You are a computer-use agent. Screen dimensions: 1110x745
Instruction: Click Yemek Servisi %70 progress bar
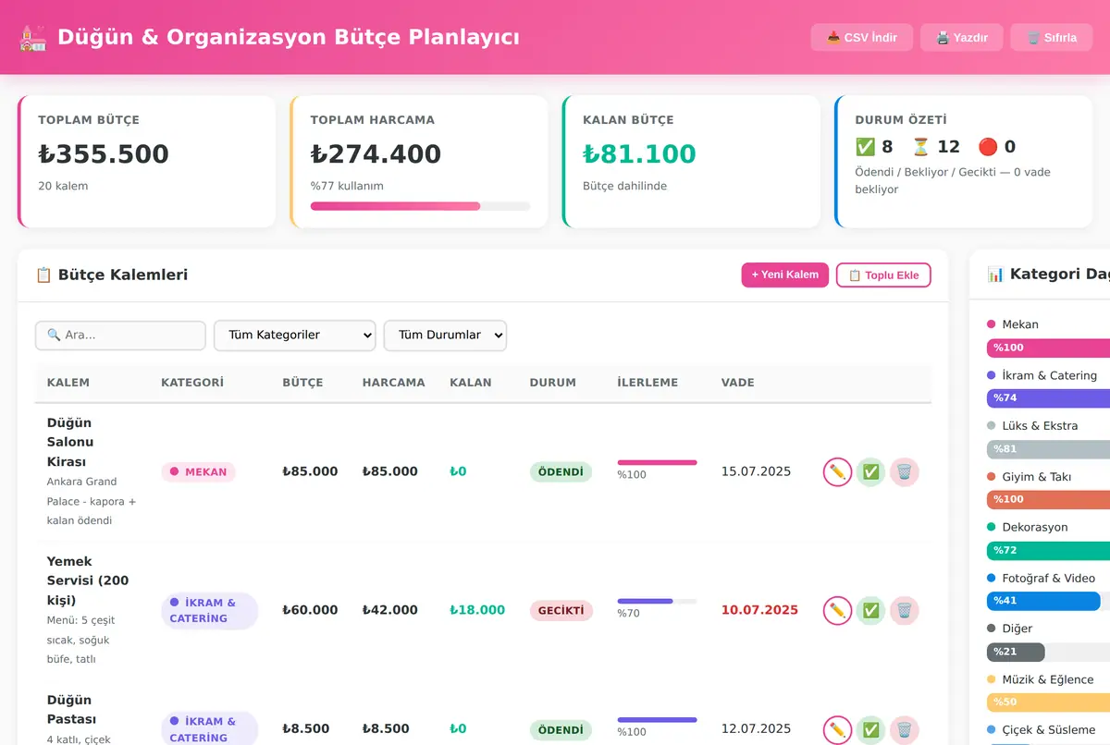click(x=657, y=601)
